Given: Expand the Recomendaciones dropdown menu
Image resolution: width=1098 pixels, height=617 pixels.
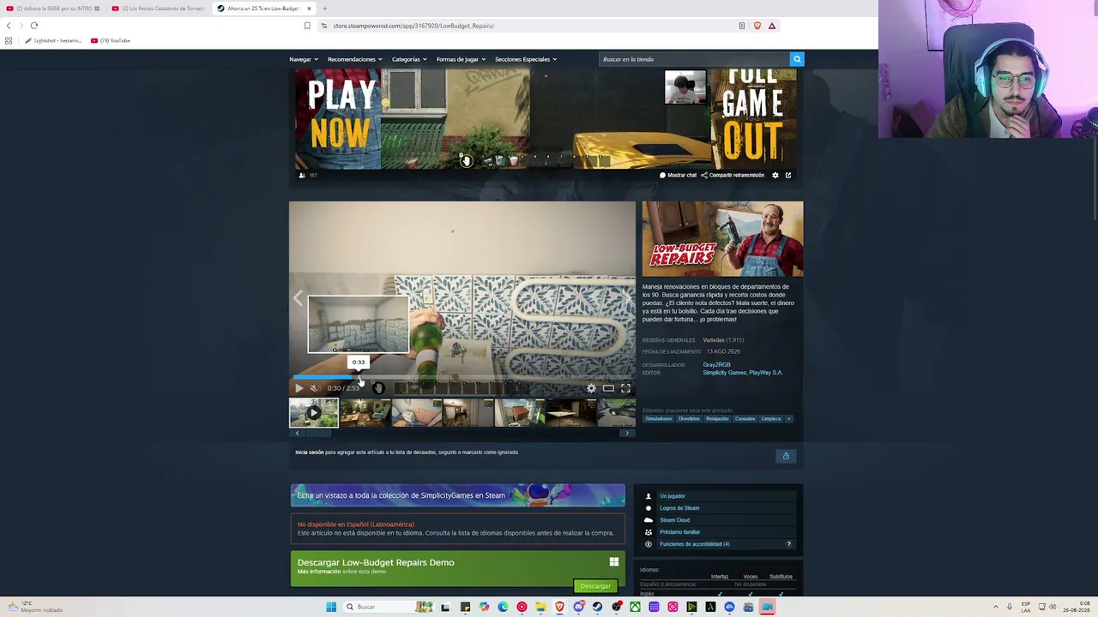Looking at the screenshot, I should (x=354, y=59).
